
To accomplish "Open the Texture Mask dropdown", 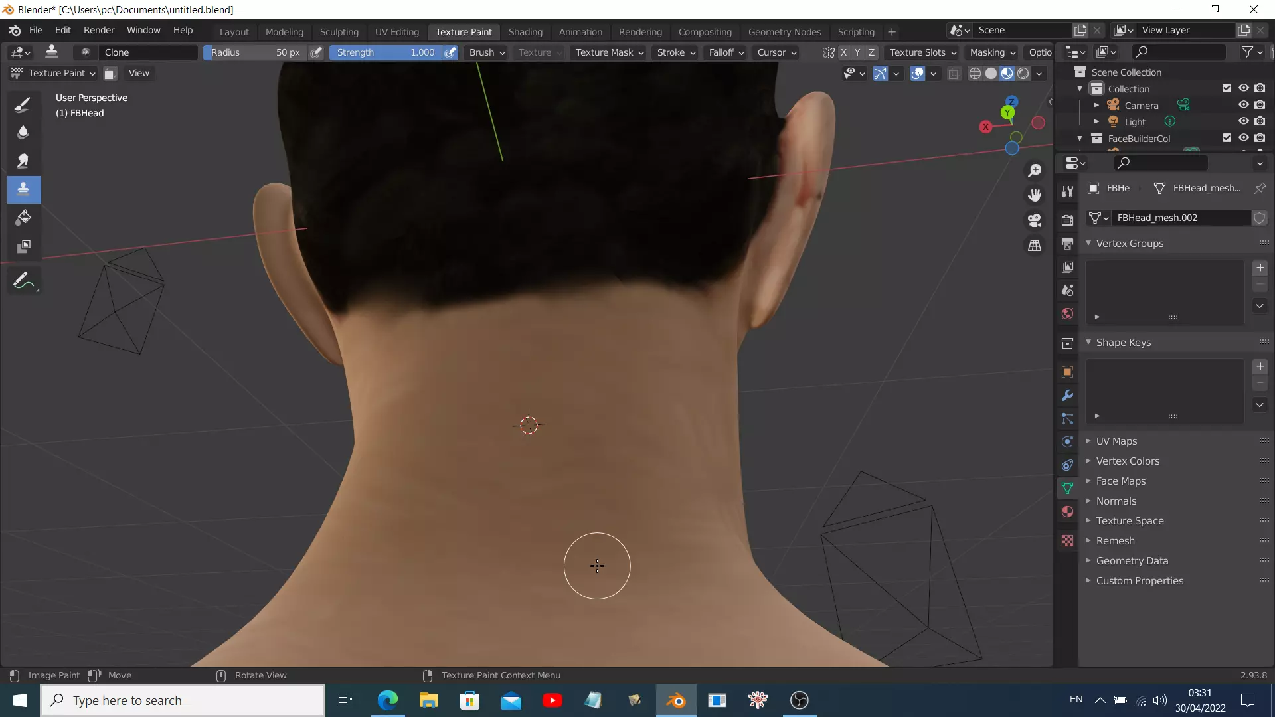I will (609, 52).
